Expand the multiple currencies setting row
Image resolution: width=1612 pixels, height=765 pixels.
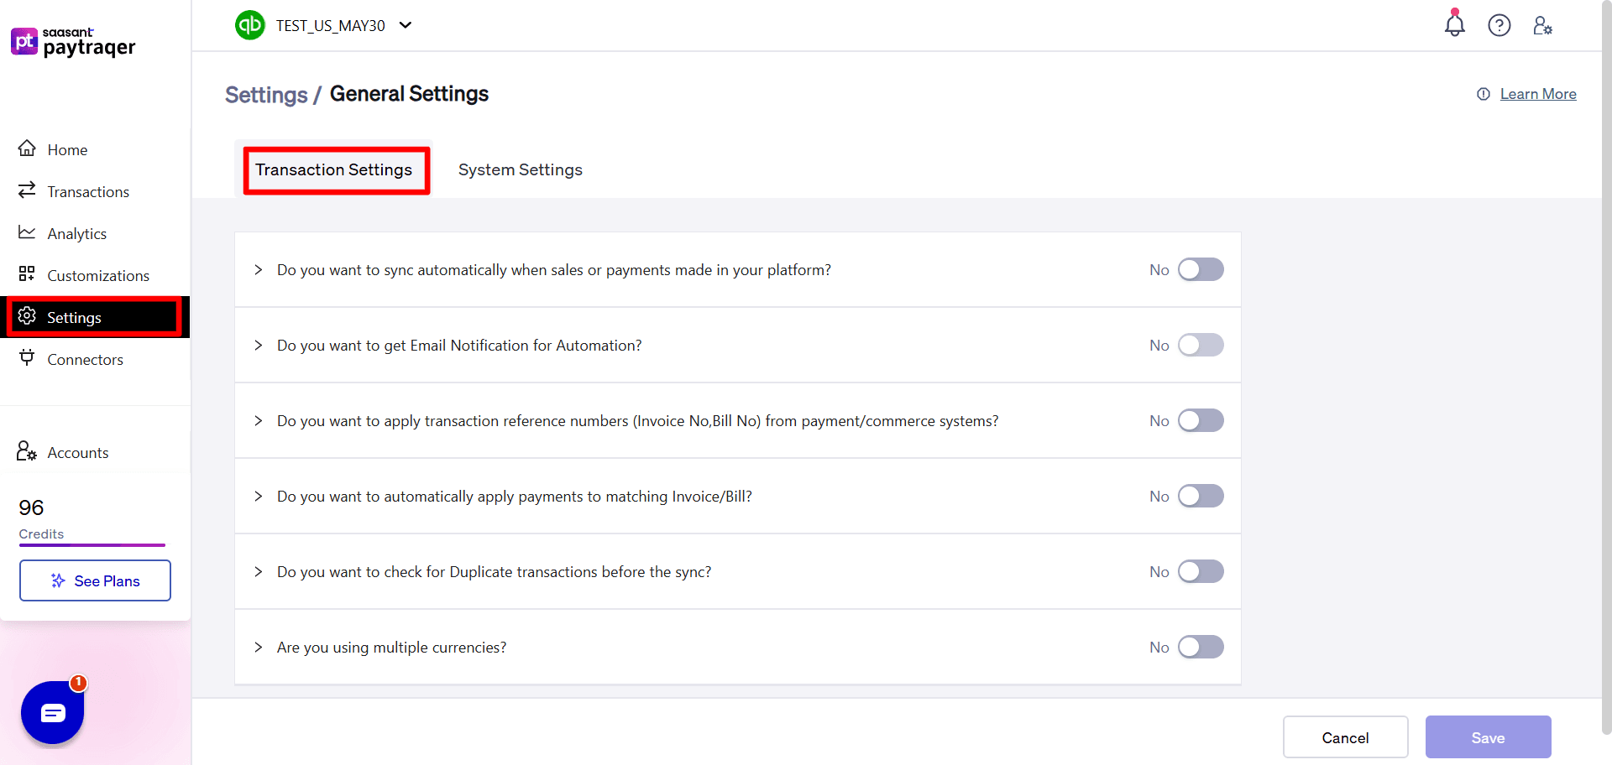click(x=258, y=647)
